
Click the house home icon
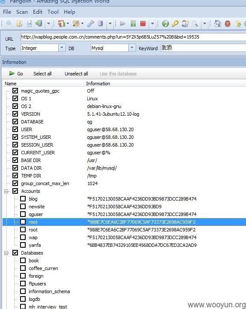click(217, 24)
